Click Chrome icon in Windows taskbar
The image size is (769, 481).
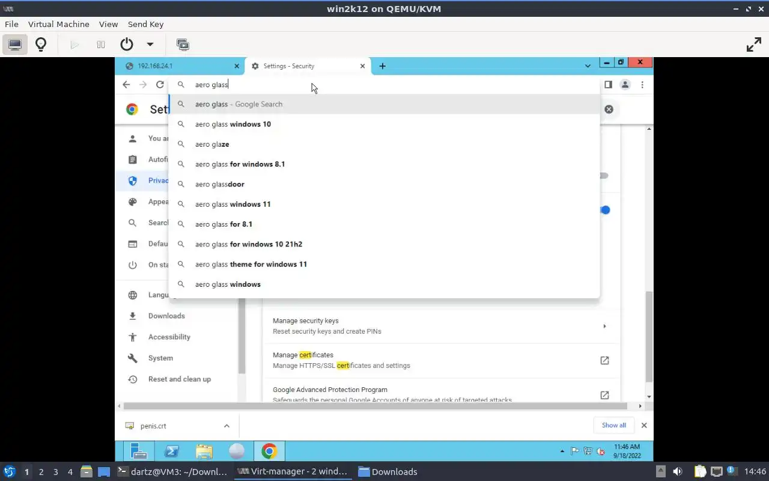point(269,451)
